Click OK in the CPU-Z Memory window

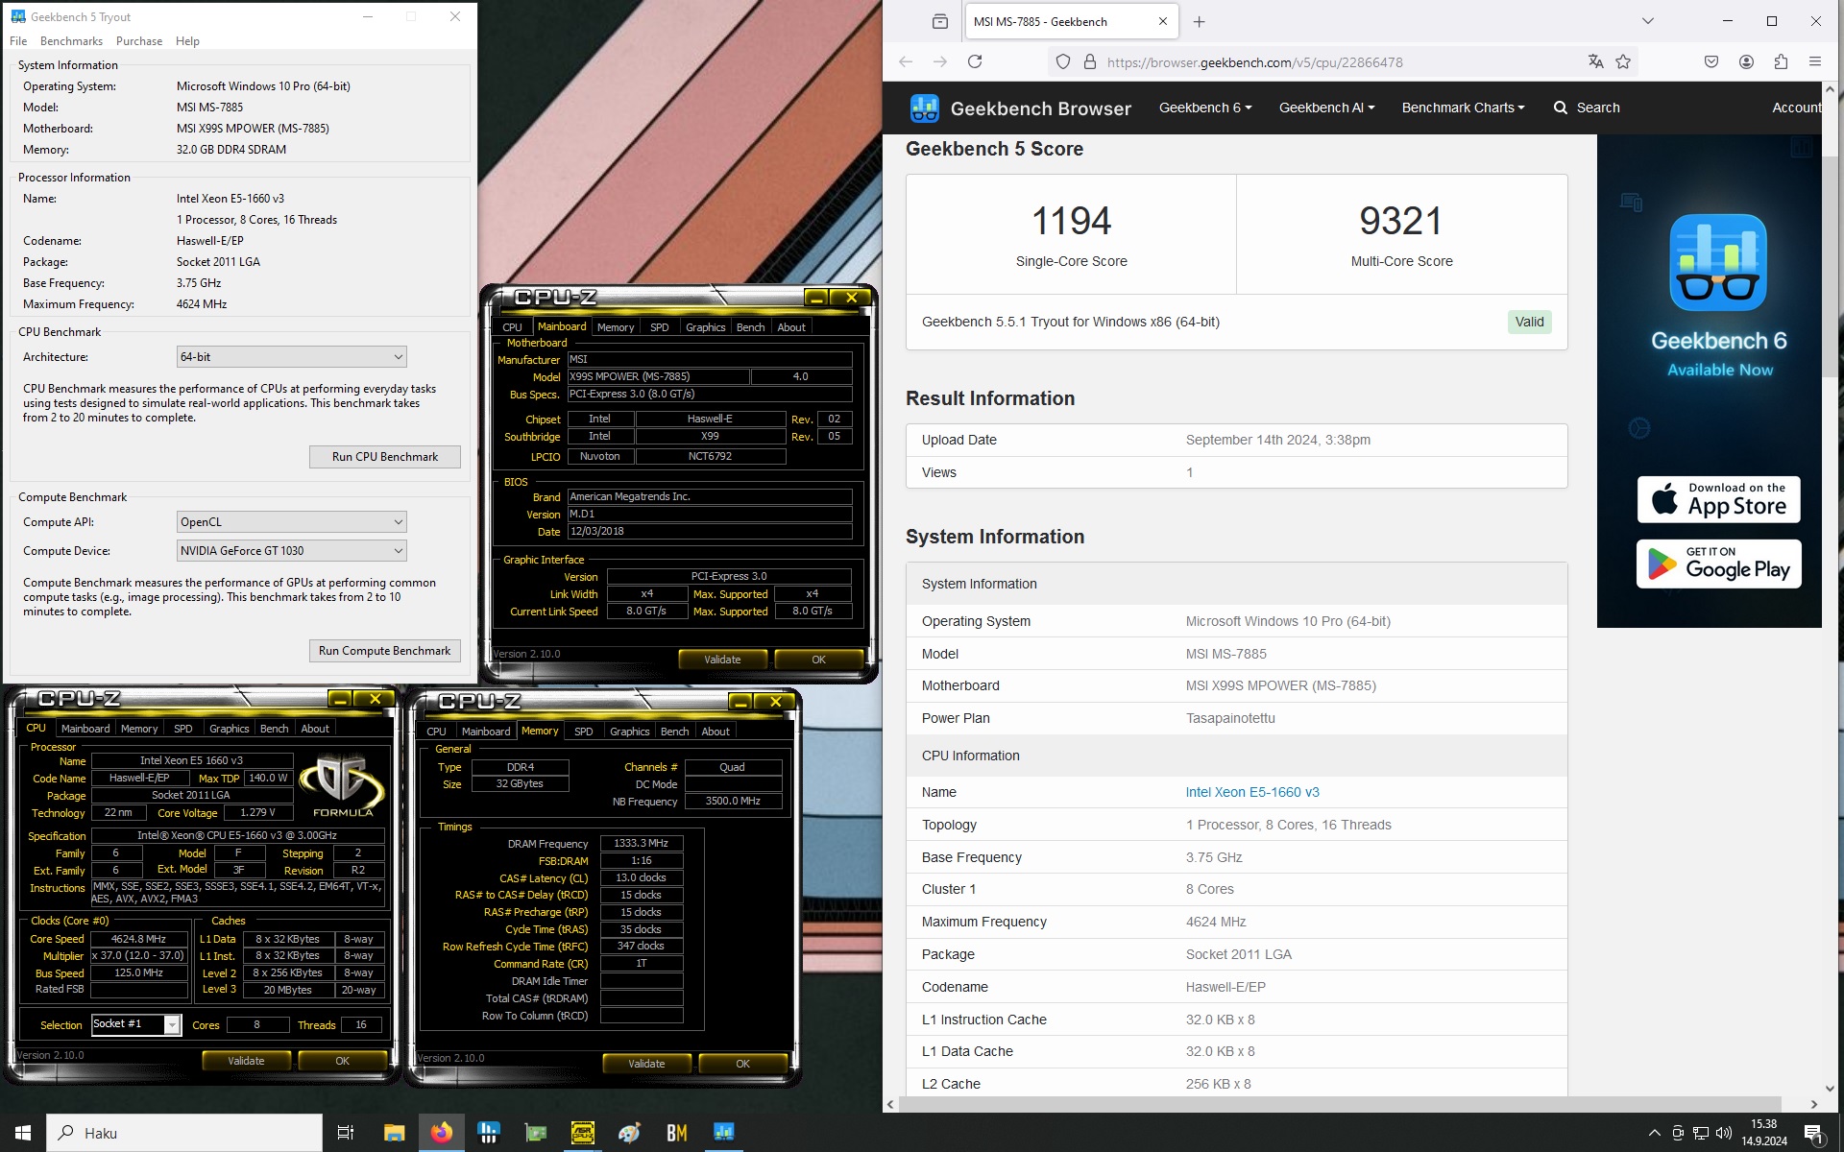(742, 1064)
